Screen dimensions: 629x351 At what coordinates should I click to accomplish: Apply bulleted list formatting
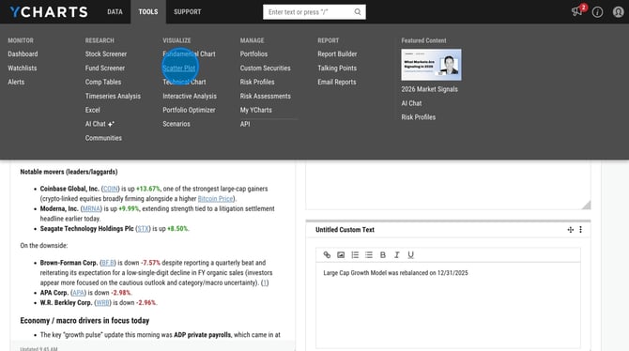pyautogui.click(x=369, y=254)
